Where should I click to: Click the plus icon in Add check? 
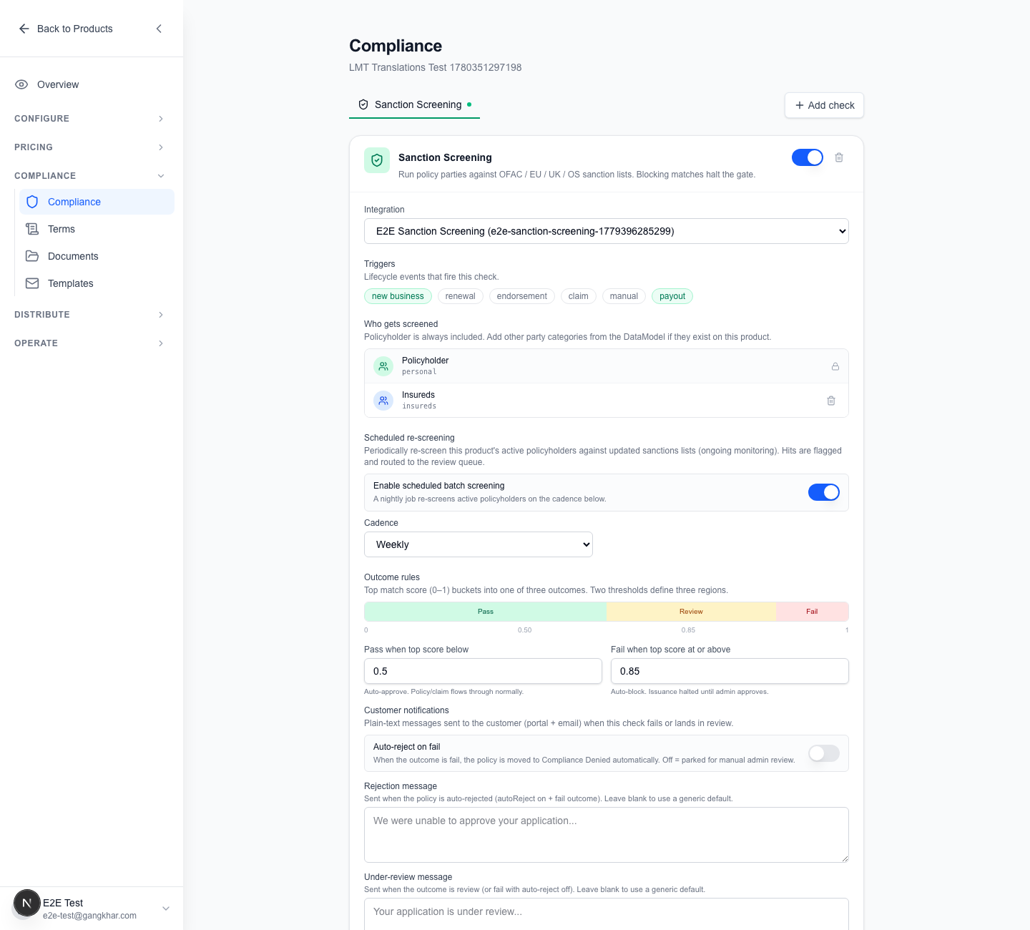800,105
